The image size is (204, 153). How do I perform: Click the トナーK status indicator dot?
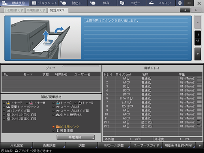coord(75,103)
